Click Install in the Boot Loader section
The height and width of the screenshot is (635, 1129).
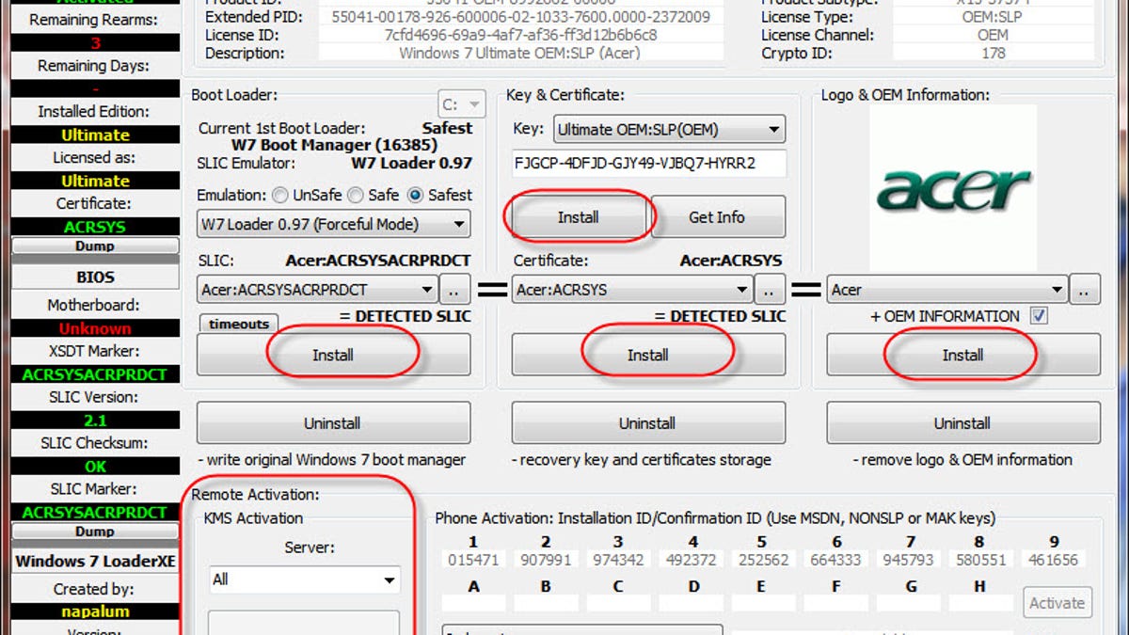[x=333, y=355]
